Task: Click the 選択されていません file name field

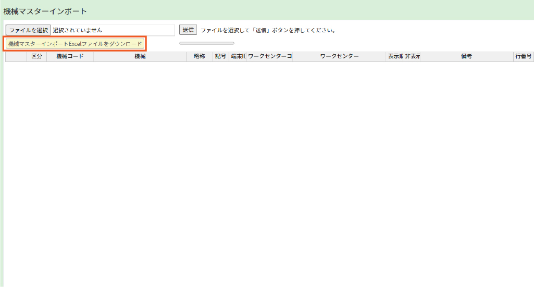Action: coord(112,30)
